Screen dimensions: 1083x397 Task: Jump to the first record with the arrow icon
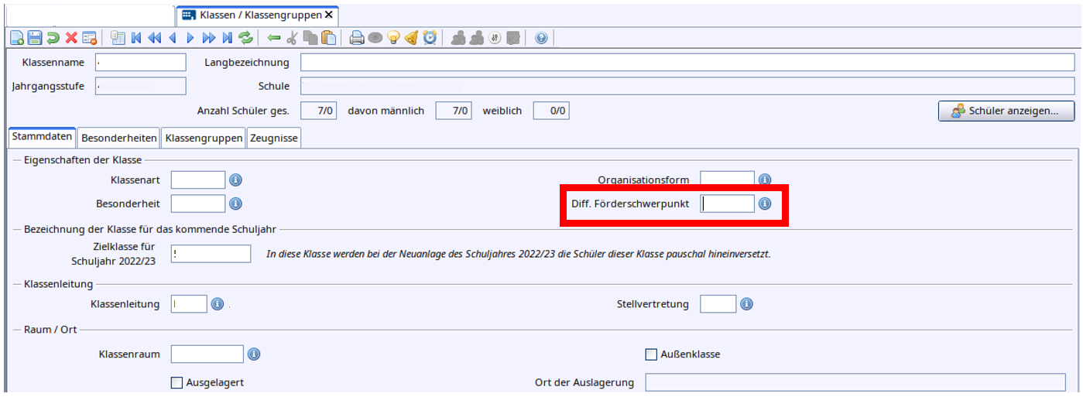(x=136, y=38)
